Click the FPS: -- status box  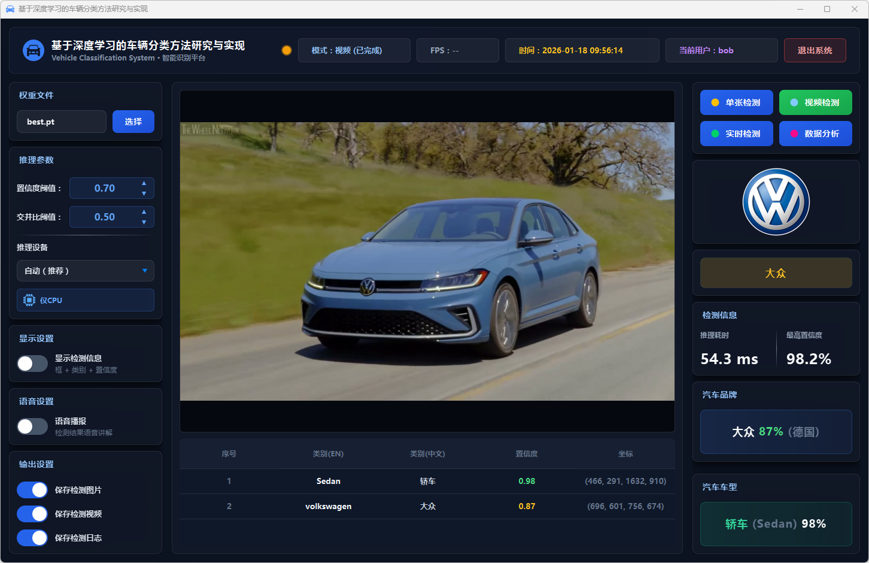[457, 50]
